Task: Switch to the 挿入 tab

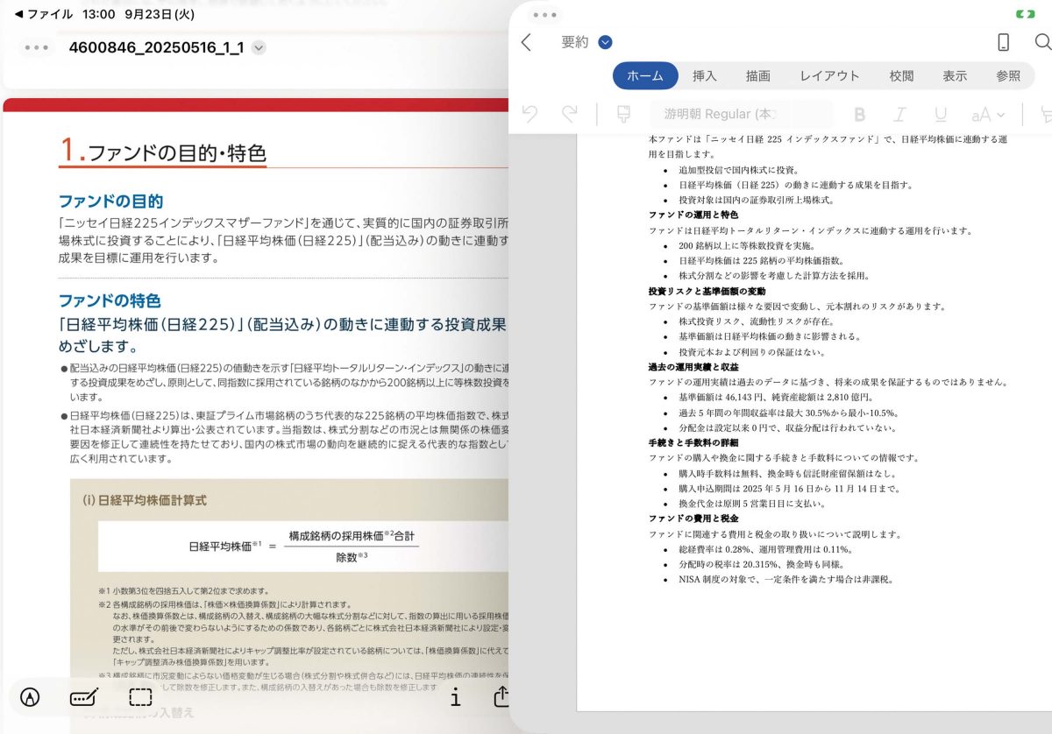Action: tap(705, 76)
